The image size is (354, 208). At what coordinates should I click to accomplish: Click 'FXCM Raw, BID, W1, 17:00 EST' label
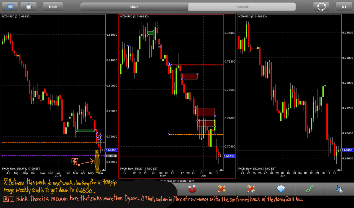(x=21, y=168)
